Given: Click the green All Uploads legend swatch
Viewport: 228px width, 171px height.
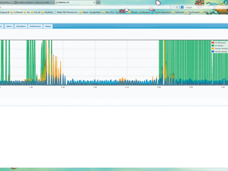Looking at the screenshot, I should click(x=213, y=46).
